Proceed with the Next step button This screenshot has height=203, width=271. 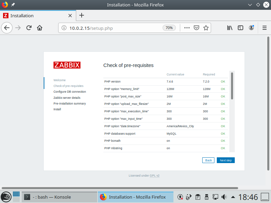[226, 160]
